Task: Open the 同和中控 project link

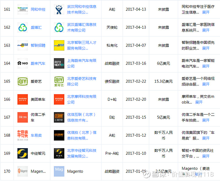Action: pos(38,9)
